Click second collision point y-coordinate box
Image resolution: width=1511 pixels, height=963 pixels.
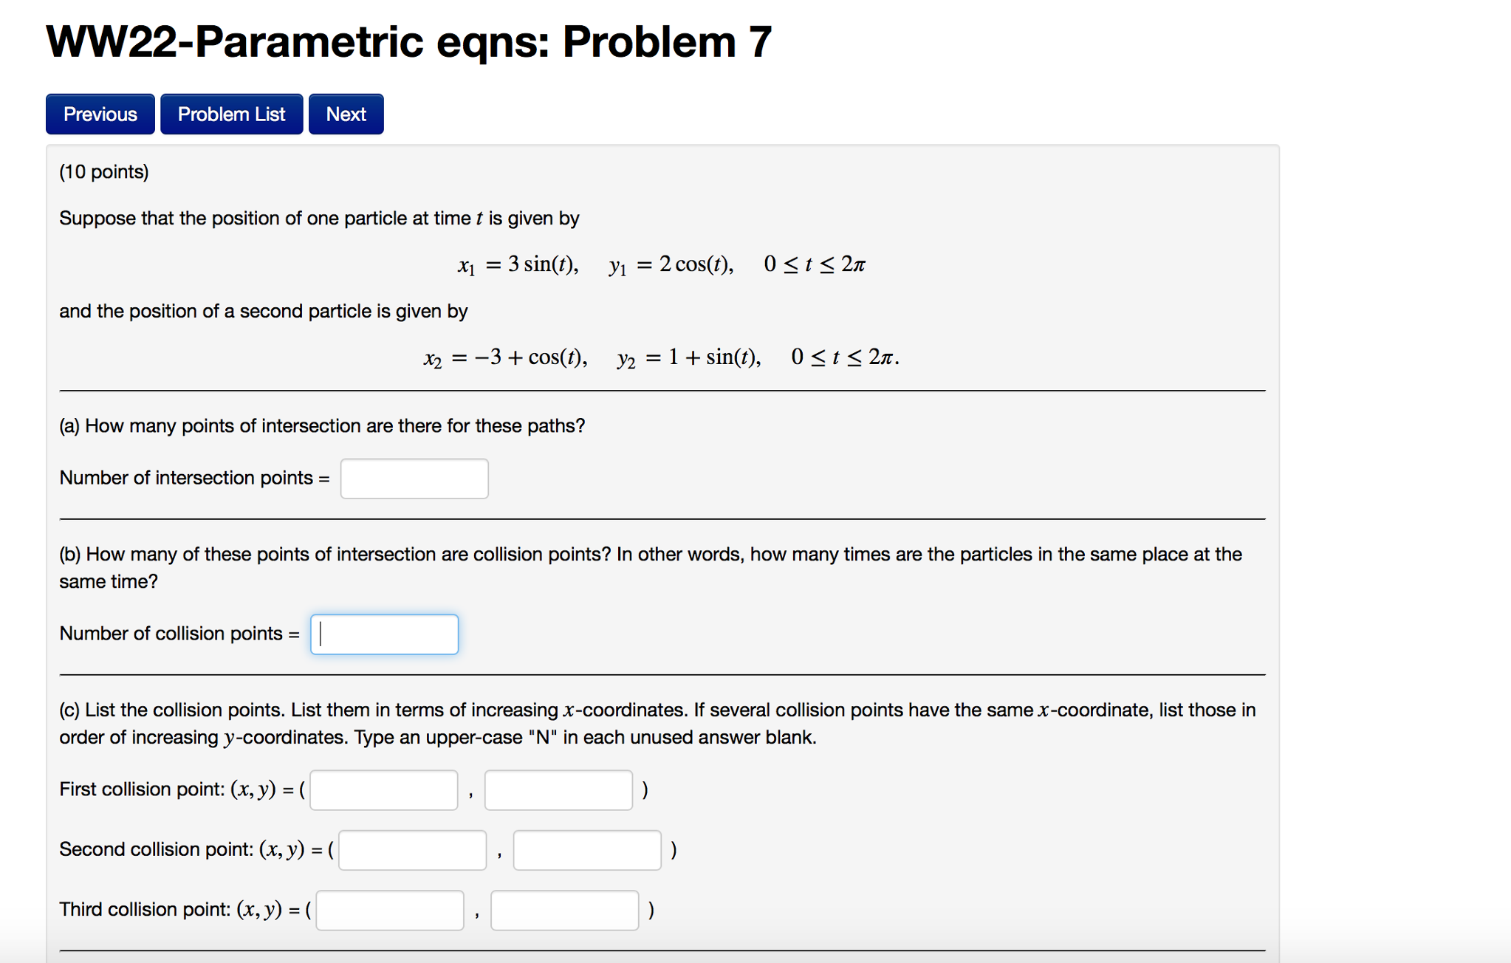pos(587,850)
